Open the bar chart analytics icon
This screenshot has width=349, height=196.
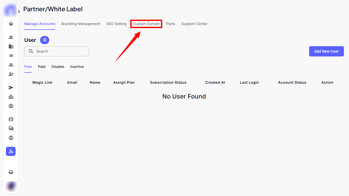tap(11, 97)
